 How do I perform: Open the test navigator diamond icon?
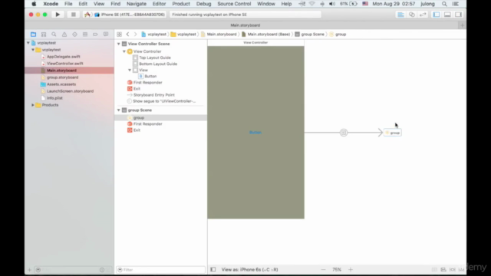point(74,34)
